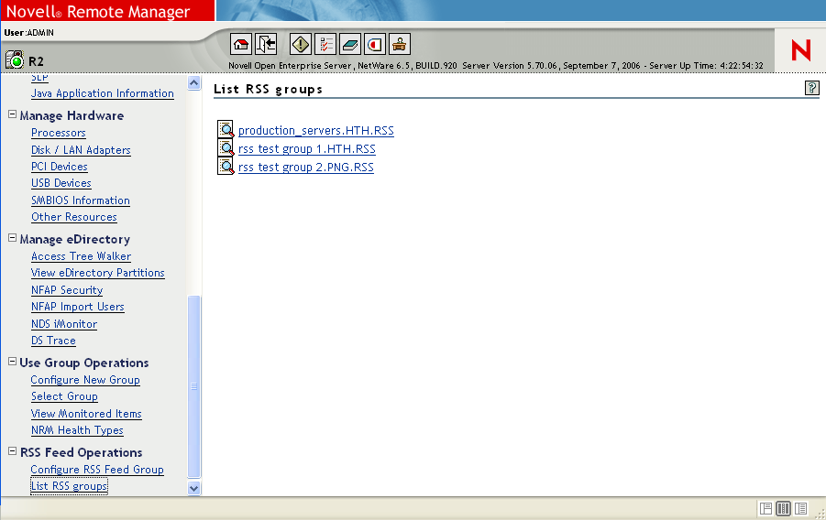The height and width of the screenshot is (520, 826).
Task: Open the USB Devices link
Action: tap(61, 183)
